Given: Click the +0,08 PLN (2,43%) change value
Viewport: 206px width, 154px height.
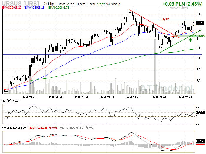Looking at the screenshot, I should (x=182, y=4).
